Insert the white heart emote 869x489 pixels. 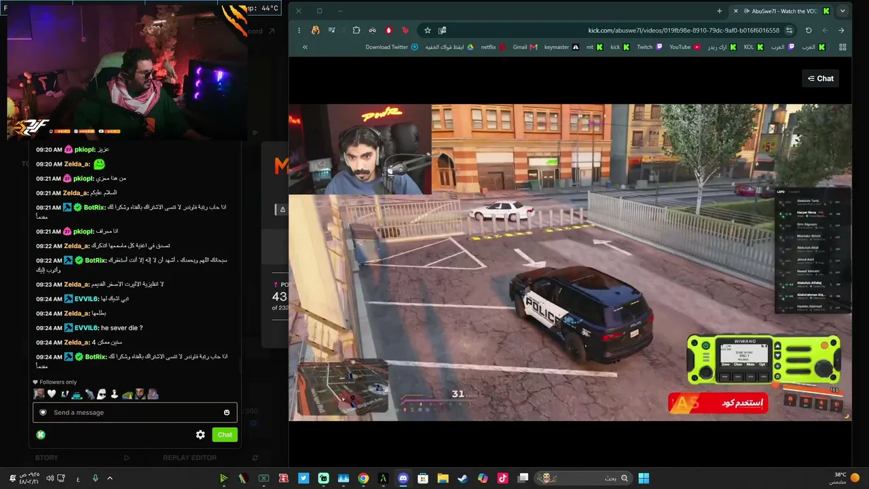(x=52, y=394)
